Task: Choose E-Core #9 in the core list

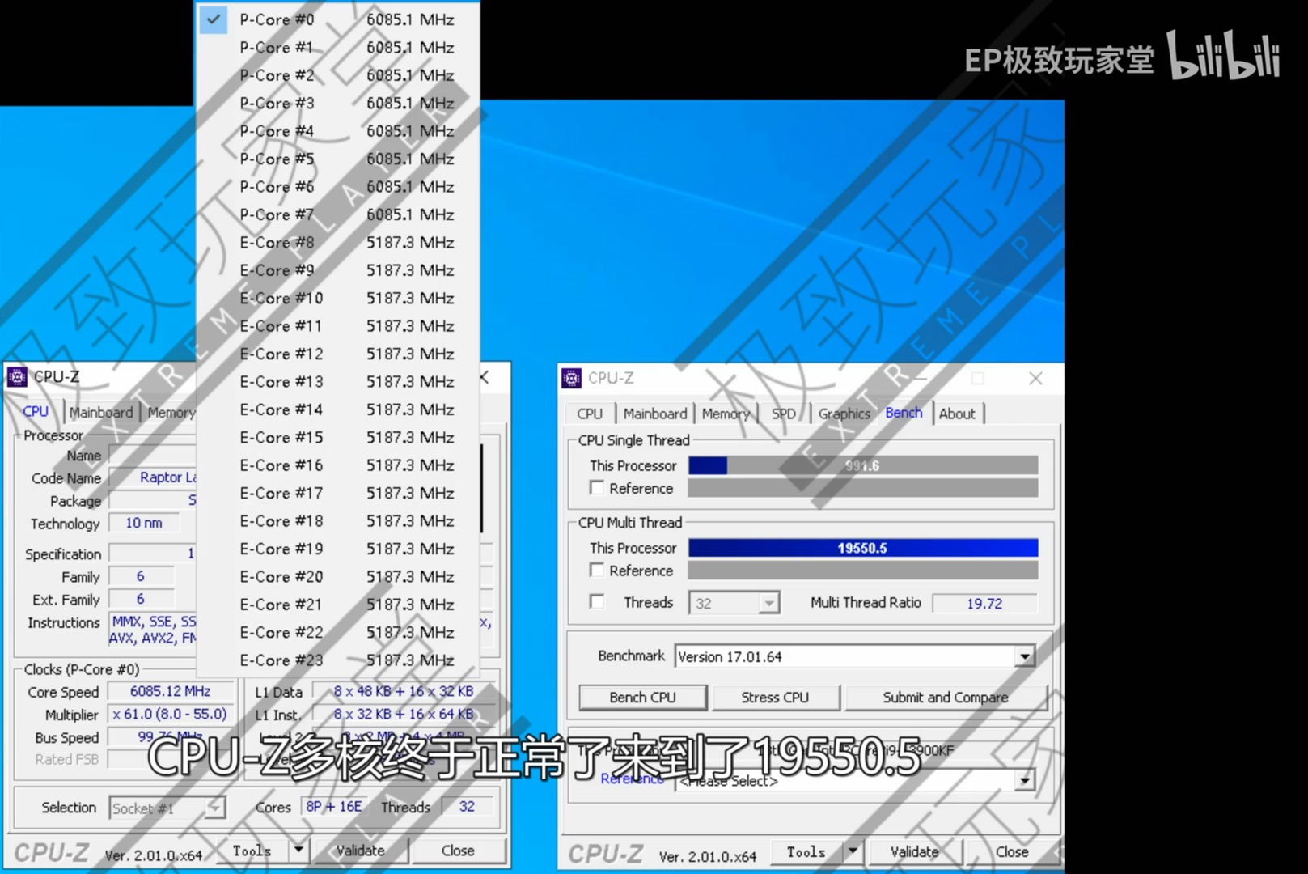Action: click(338, 270)
